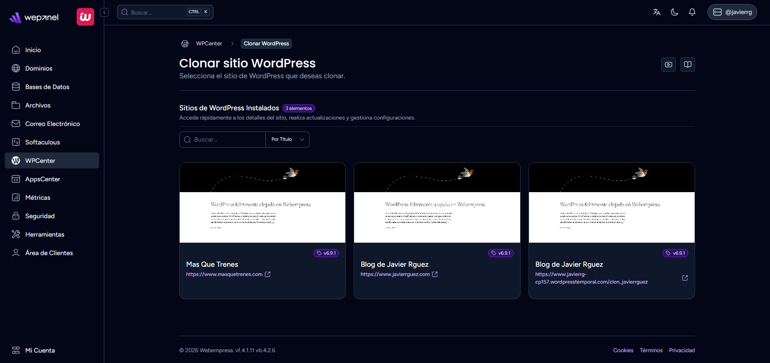Open Cookies footer link
This screenshot has width=770, height=363.
pos(623,350)
